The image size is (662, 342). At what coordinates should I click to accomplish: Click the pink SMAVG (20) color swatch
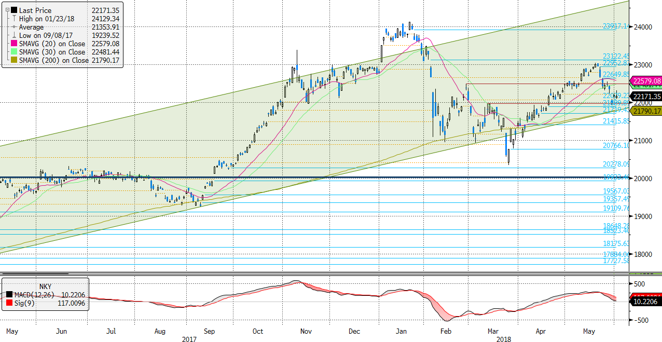click(x=13, y=44)
